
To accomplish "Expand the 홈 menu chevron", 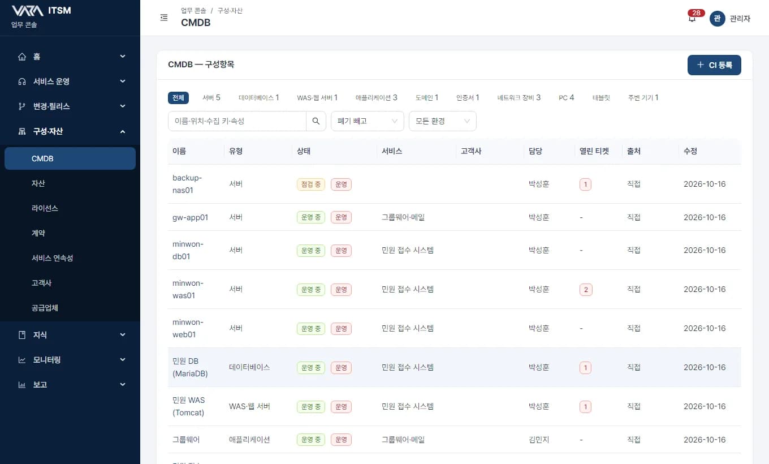I will (x=123, y=57).
